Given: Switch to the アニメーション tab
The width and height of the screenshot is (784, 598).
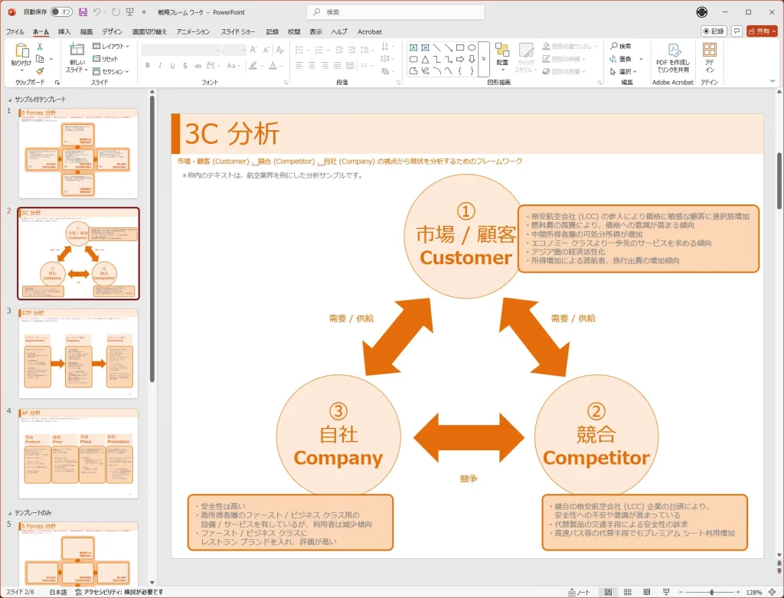Looking at the screenshot, I should tap(193, 31).
